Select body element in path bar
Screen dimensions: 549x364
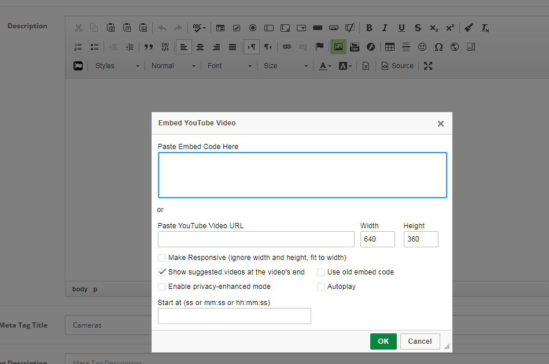(80, 289)
